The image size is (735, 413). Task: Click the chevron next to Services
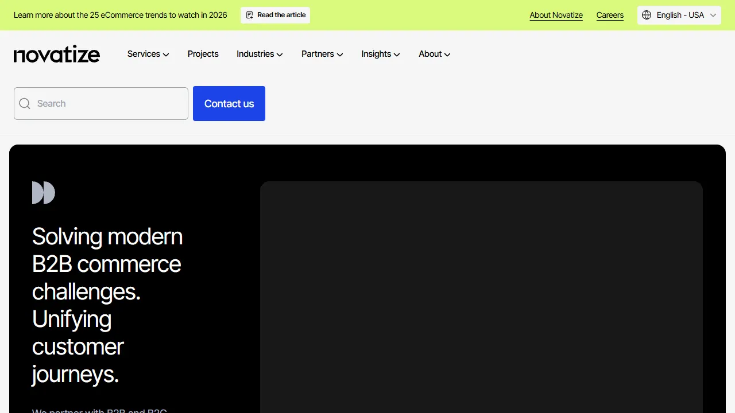click(x=165, y=54)
